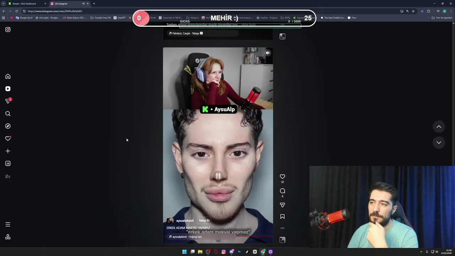This screenshot has height=256, width=455.
Task: Open a new browser tab
Action: pos(94,4)
